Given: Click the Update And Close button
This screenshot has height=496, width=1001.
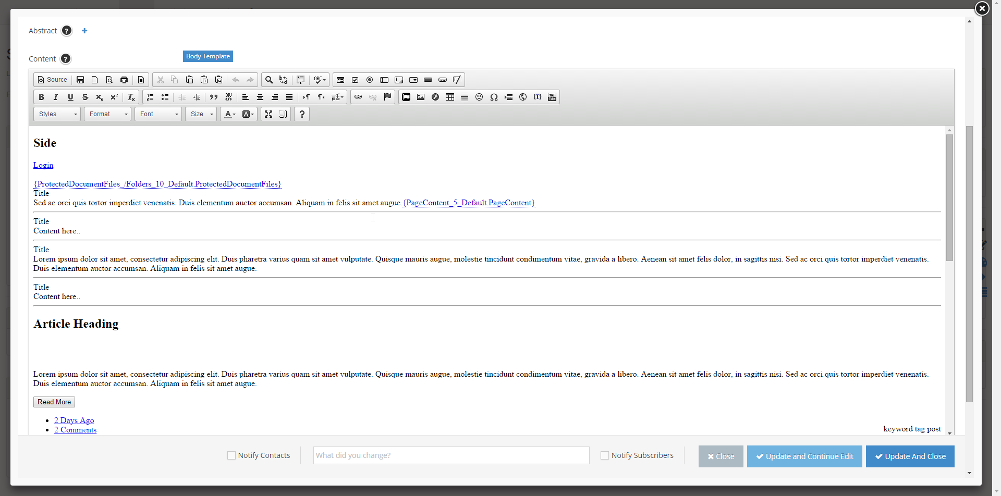Looking at the screenshot, I should click(910, 456).
